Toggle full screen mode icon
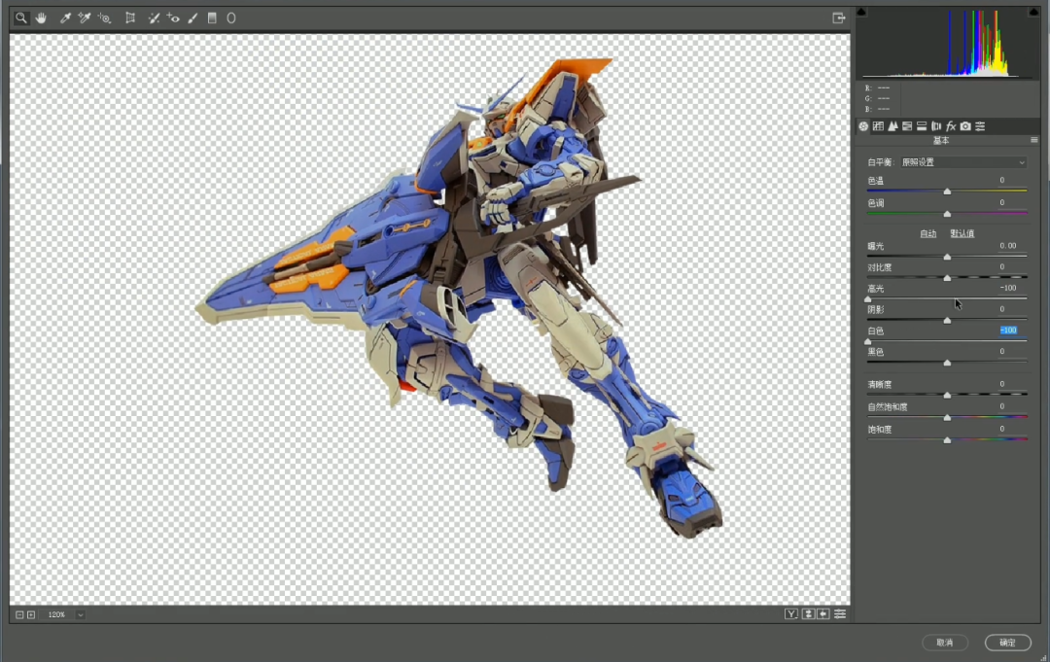This screenshot has width=1050, height=662. (838, 18)
